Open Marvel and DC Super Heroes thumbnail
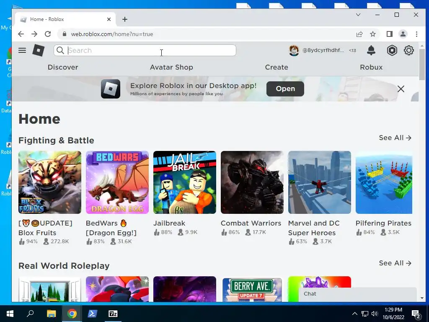 [x=320, y=182]
